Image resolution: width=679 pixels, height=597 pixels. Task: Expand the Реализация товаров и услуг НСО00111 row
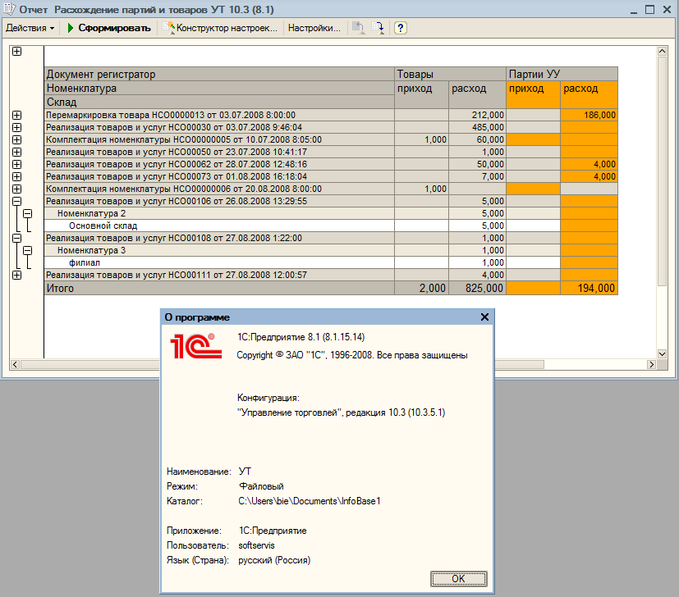(x=17, y=276)
